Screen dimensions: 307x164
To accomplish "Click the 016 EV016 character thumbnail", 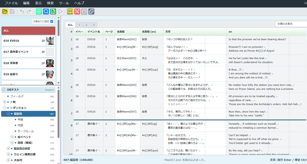I will (50, 41).
